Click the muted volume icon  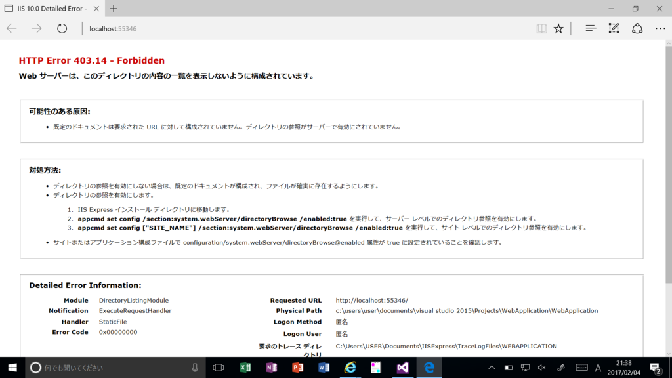pos(542,367)
